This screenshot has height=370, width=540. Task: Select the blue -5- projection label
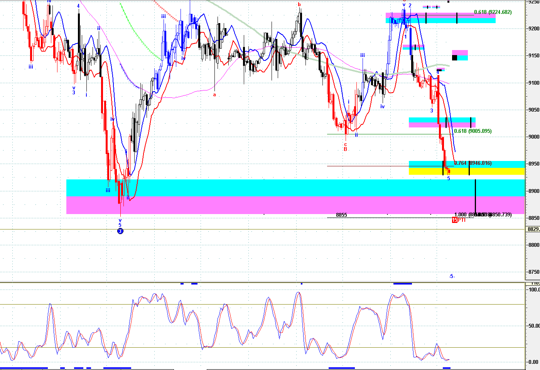[x=452, y=276]
